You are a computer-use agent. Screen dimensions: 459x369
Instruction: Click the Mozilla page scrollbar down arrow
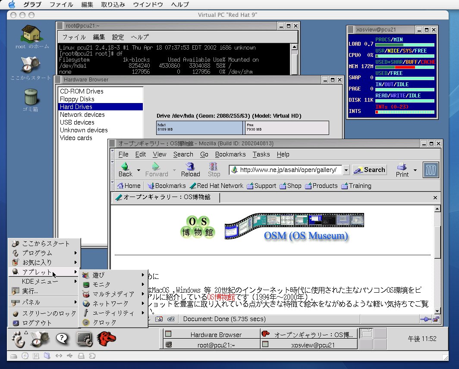pos(437,311)
